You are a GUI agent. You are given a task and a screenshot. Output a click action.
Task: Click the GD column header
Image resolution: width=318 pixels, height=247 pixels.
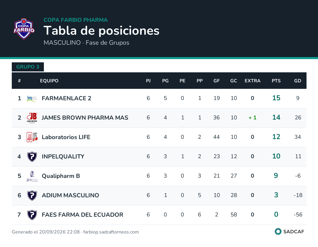pos(297,81)
